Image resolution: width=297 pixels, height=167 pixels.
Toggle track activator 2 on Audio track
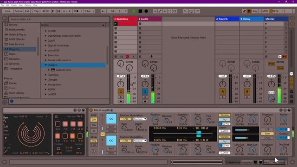coord(145,92)
